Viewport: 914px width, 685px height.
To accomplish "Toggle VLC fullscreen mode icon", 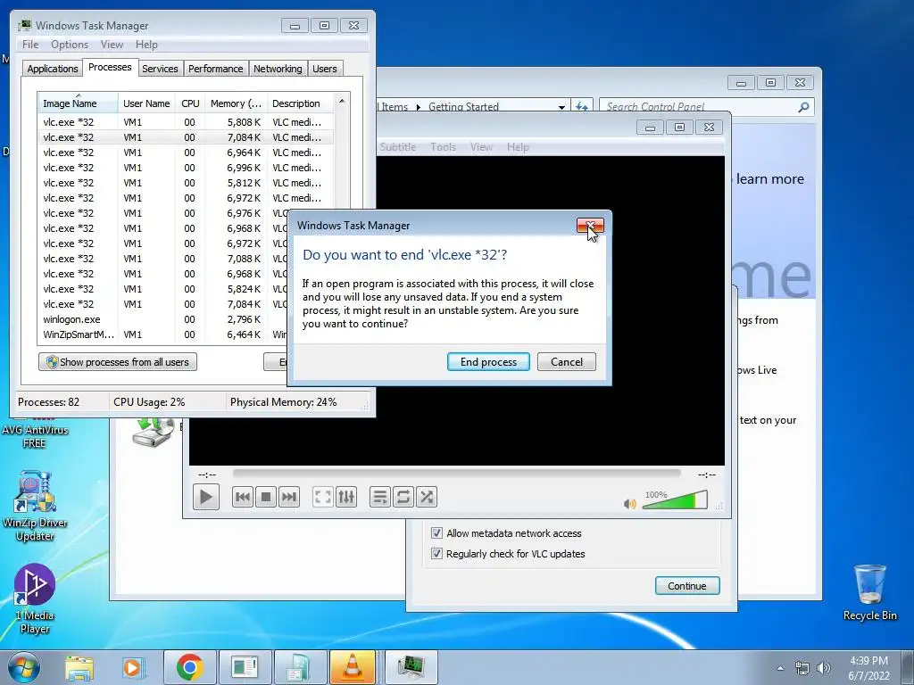I will (x=322, y=497).
